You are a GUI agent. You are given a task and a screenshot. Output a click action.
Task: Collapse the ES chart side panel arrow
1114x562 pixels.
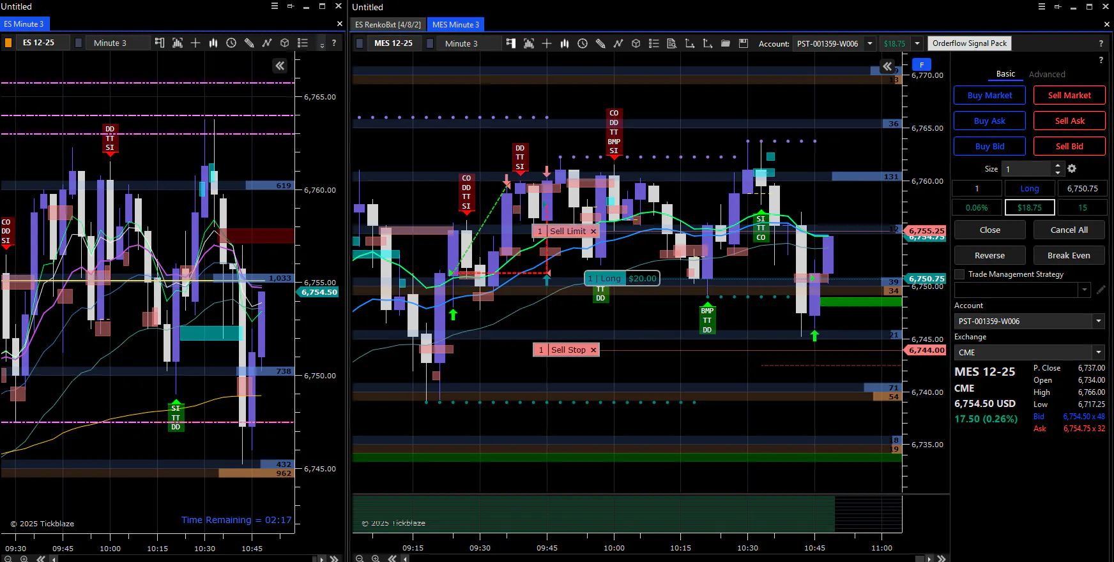[280, 66]
